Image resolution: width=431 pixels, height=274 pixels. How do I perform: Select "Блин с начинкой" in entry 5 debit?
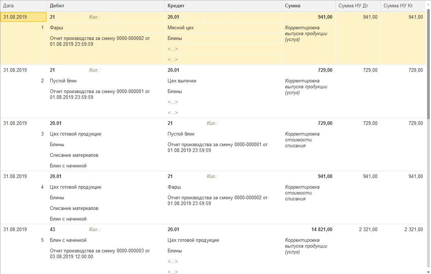pos(68,240)
